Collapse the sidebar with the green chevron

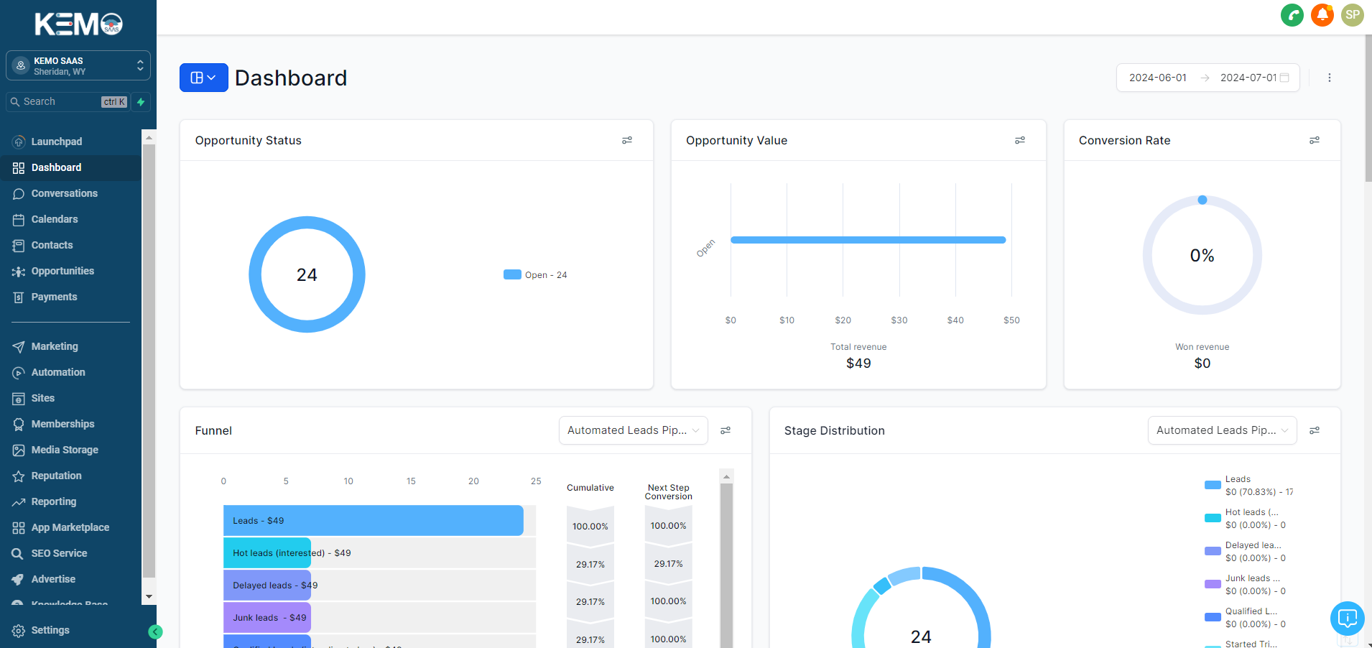[155, 632]
